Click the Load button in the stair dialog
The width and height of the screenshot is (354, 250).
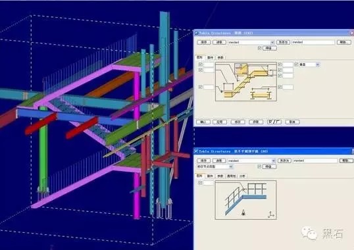click(219, 42)
